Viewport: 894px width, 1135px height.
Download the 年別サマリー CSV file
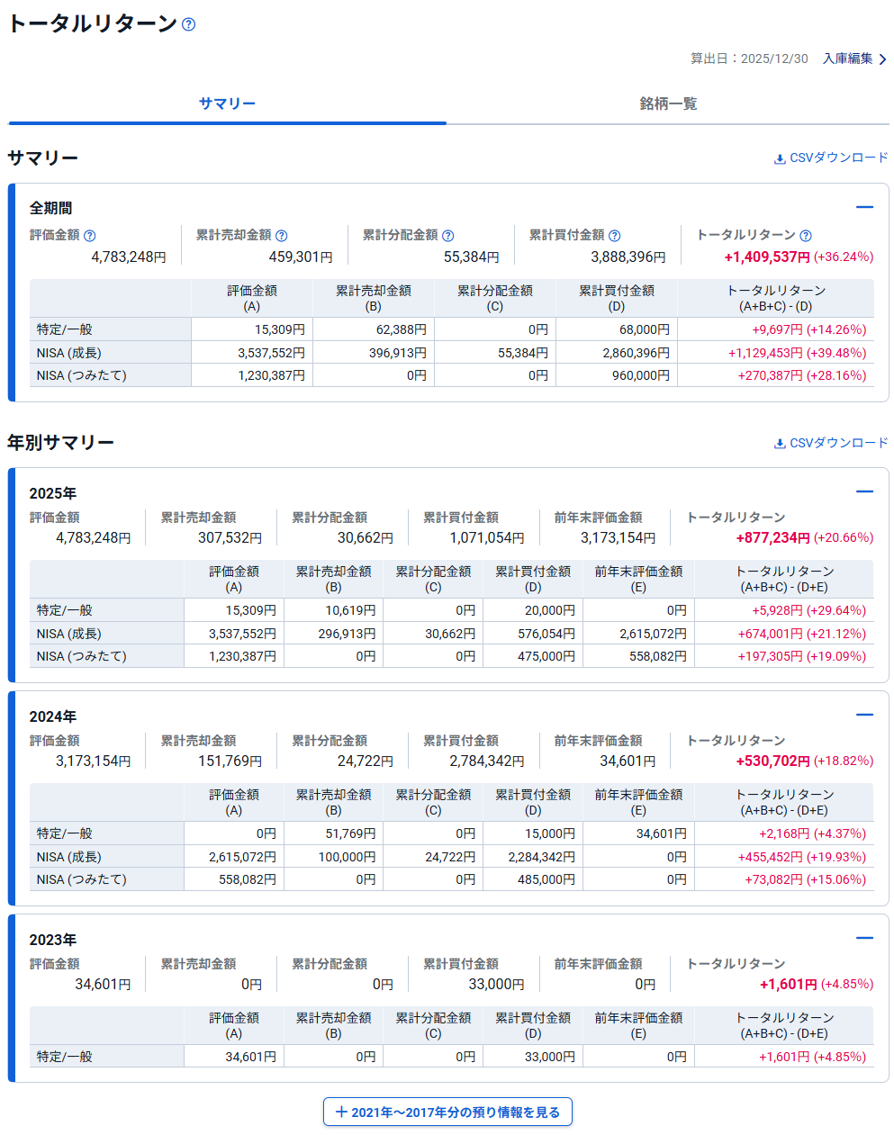point(838,443)
